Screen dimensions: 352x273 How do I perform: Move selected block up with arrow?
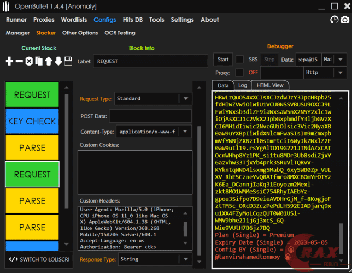click(x=49, y=61)
